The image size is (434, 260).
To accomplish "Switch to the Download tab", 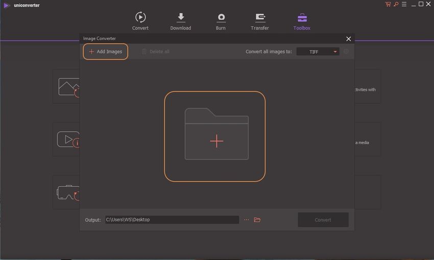I will click(x=180, y=21).
